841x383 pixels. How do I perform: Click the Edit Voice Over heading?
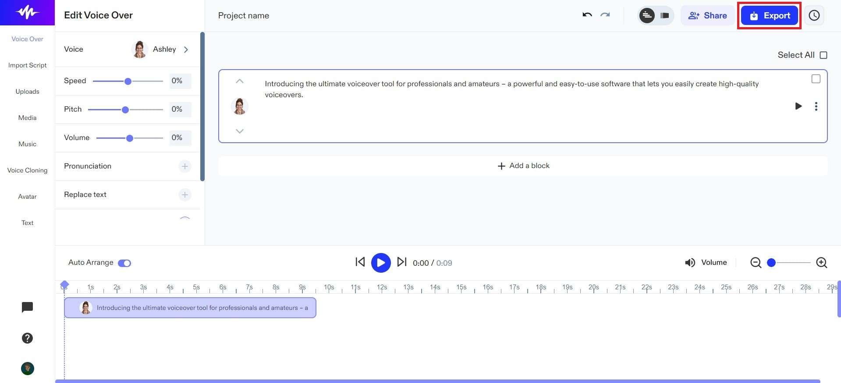(x=98, y=15)
